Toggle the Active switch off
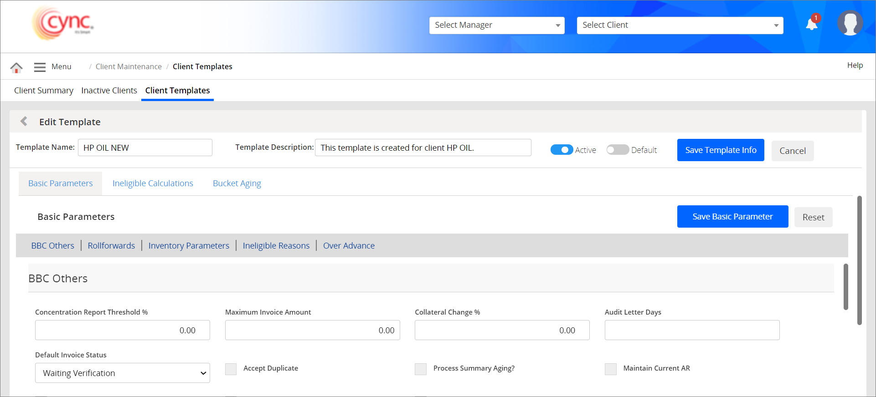Image resolution: width=876 pixels, height=397 pixels. (x=562, y=150)
